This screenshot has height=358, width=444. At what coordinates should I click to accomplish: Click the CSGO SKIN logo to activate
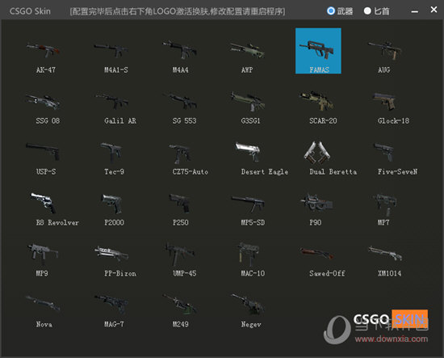click(391, 319)
